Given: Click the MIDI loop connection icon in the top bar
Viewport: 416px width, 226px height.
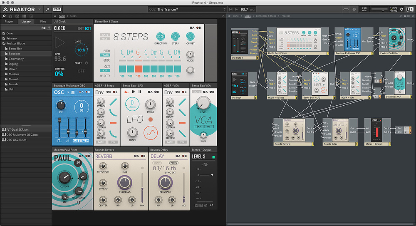Looking at the screenshot, I should point(346,9).
